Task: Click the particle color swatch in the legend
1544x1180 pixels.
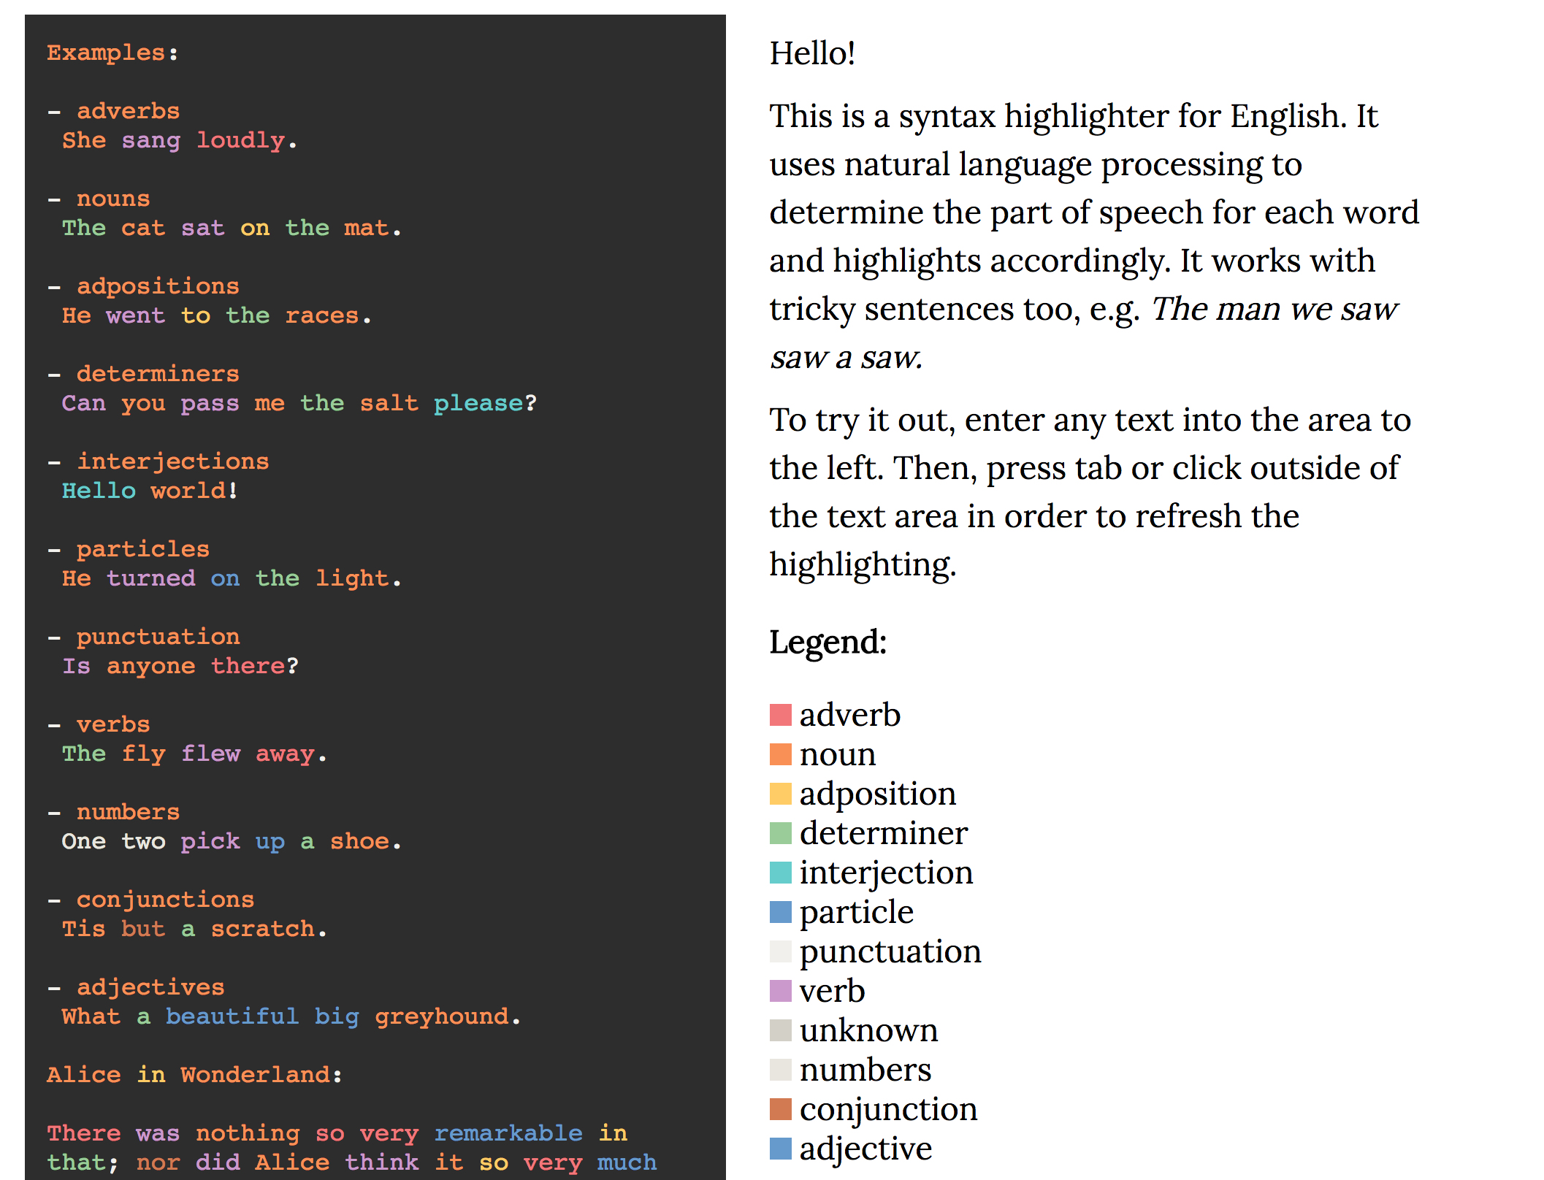Action: [779, 912]
